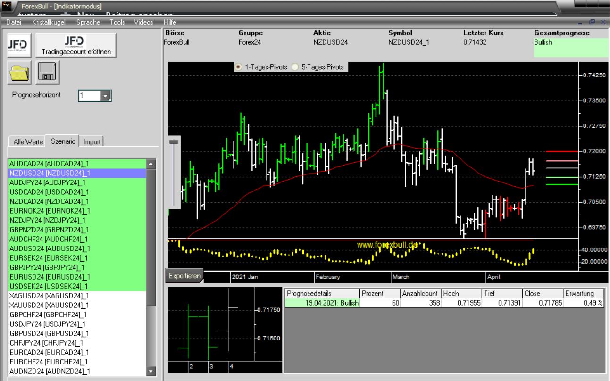Screen dimensions: 610x381
Task: Select AUDCAD24 [AUDCAD24]_1 in the list
Action: [77, 164]
